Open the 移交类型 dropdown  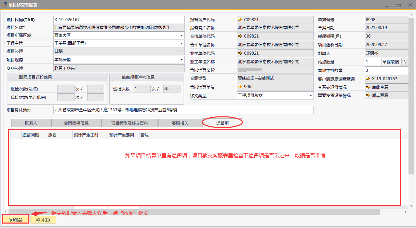click(x=311, y=96)
